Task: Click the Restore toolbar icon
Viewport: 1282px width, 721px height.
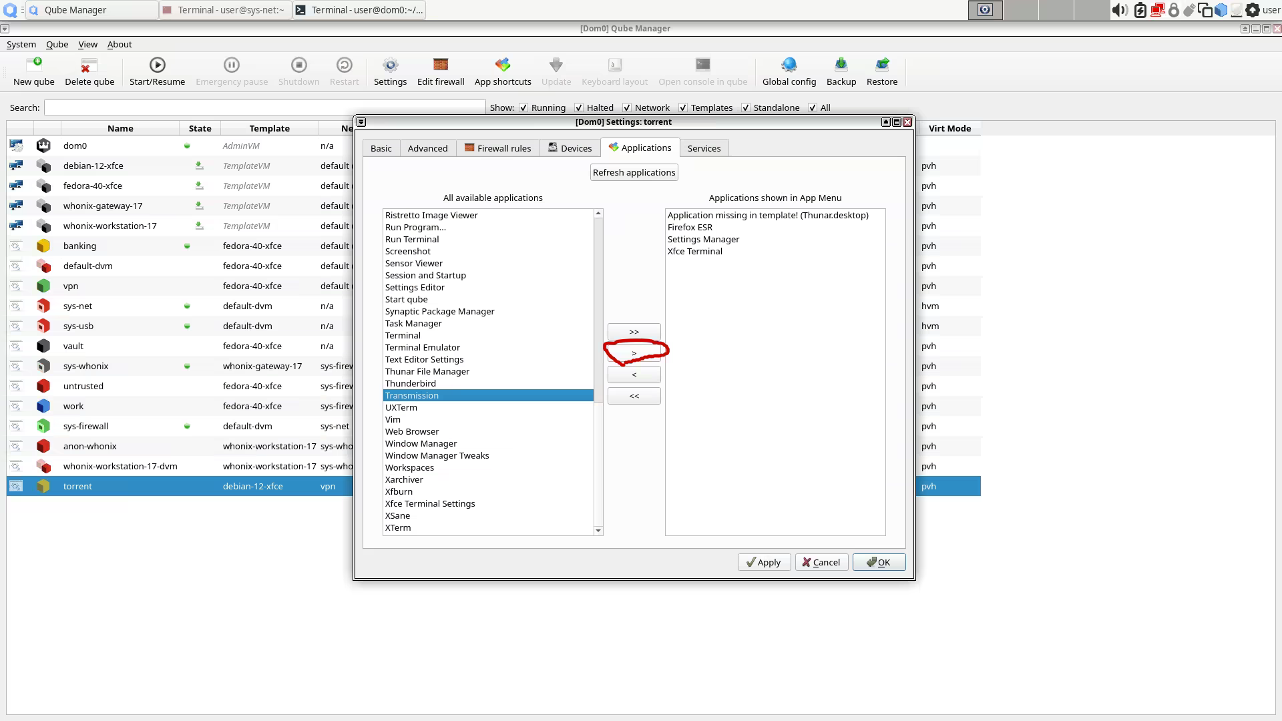Action: tap(882, 65)
